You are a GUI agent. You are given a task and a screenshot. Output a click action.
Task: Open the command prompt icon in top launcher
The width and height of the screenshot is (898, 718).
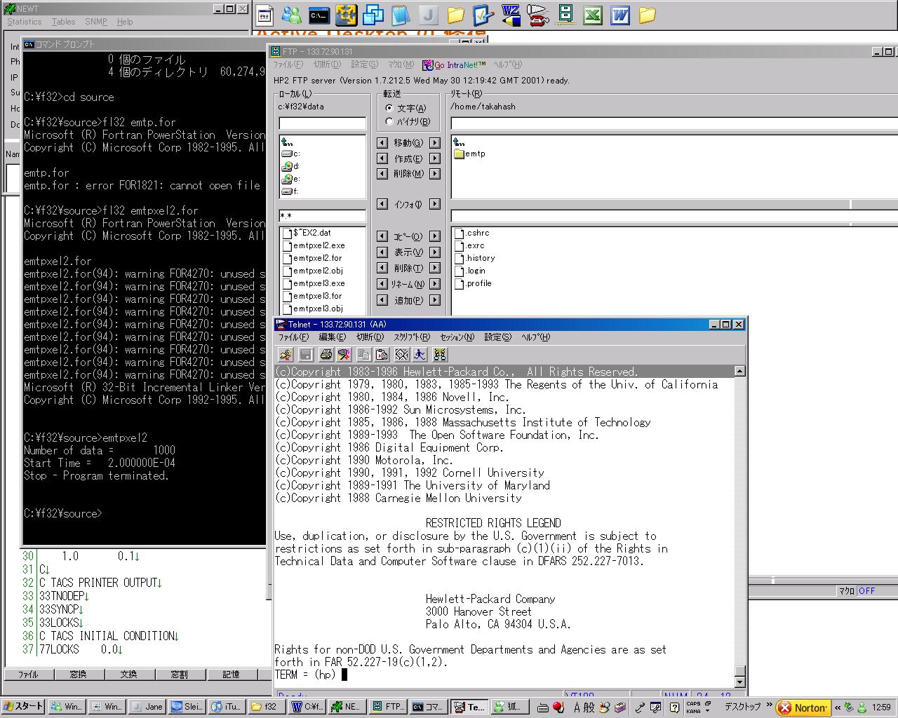[x=319, y=15]
